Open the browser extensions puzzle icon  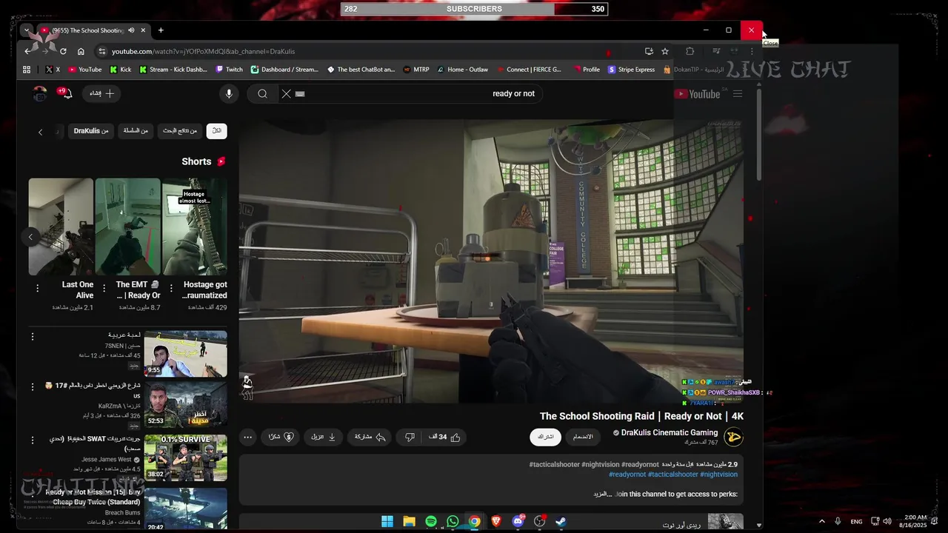(690, 51)
